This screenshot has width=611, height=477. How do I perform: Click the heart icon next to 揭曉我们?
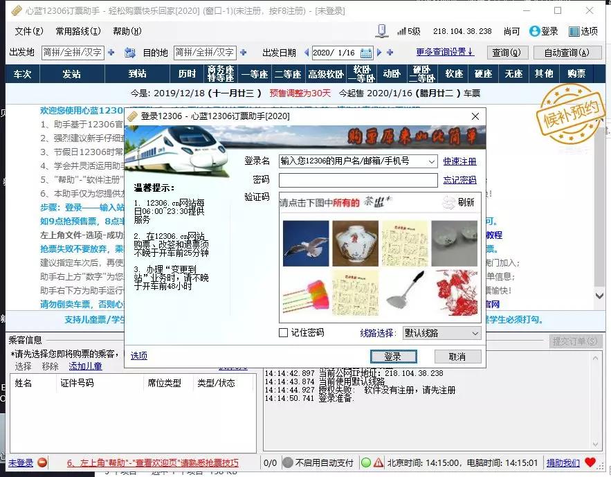[589, 462]
